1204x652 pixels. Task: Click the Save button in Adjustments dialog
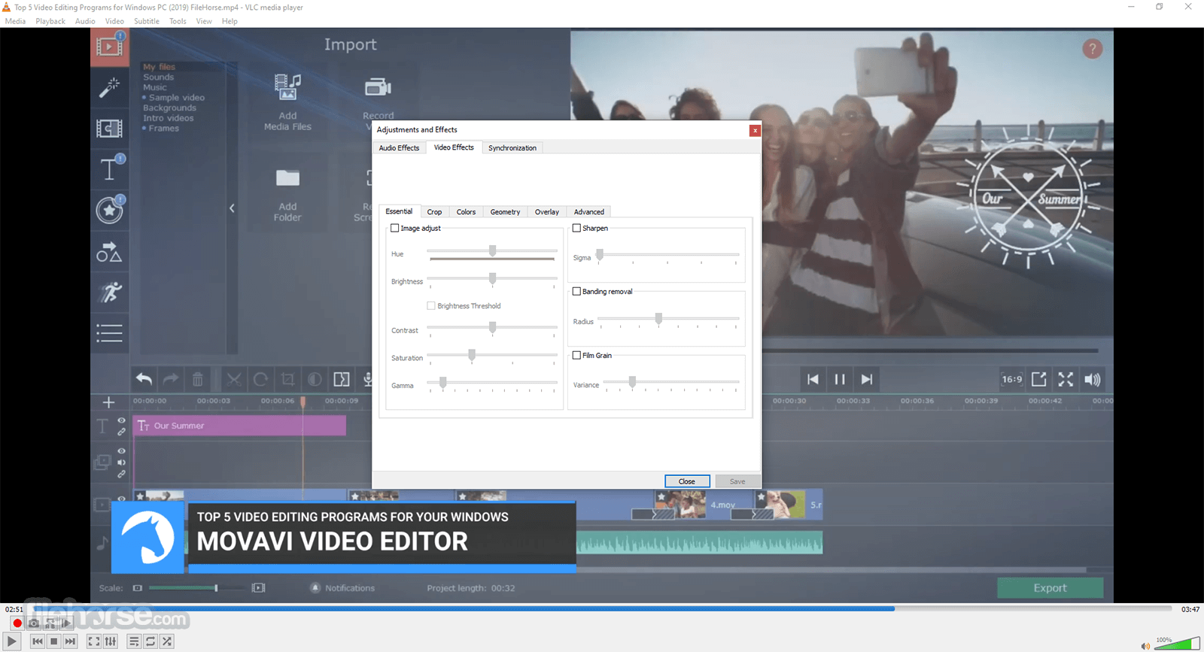click(x=737, y=481)
